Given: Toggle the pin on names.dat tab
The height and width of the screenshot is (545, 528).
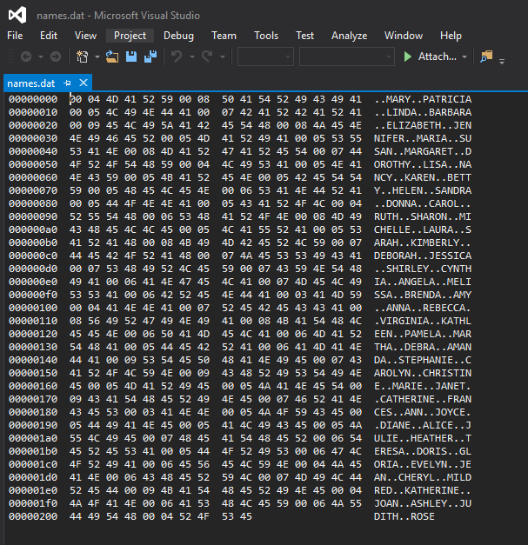Looking at the screenshot, I should coord(68,83).
